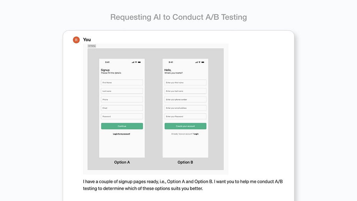357x201 pixels.
Task: Click the Create your account button
Action: (x=185, y=126)
